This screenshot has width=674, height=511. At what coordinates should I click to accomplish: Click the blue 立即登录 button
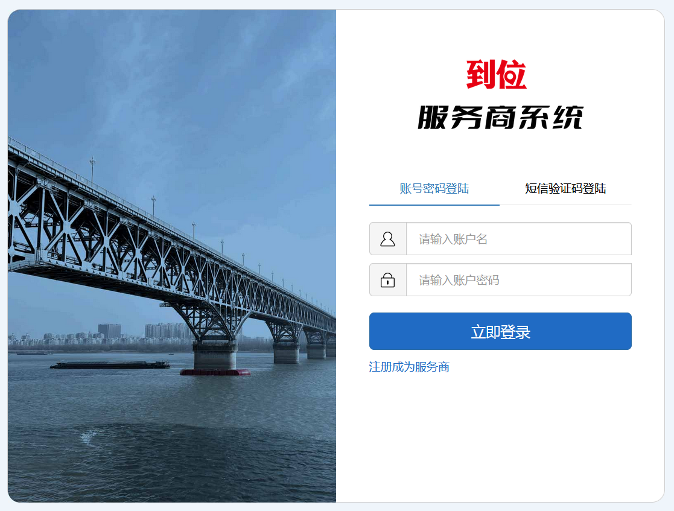click(x=500, y=331)
